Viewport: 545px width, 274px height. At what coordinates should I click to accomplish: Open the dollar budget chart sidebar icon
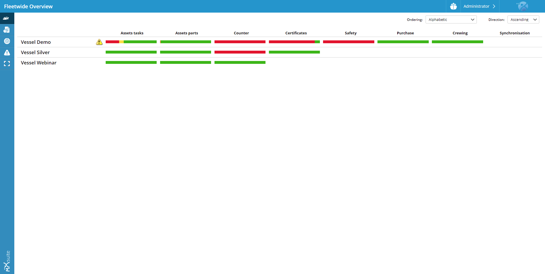point(7,41)
